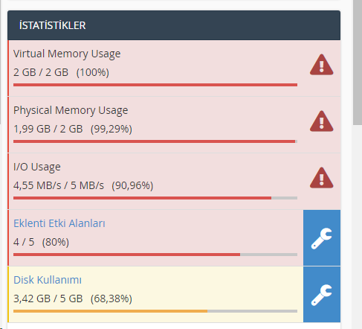Select the Physical Memory Usage label
362x329 pixels.
pos(71,111)
